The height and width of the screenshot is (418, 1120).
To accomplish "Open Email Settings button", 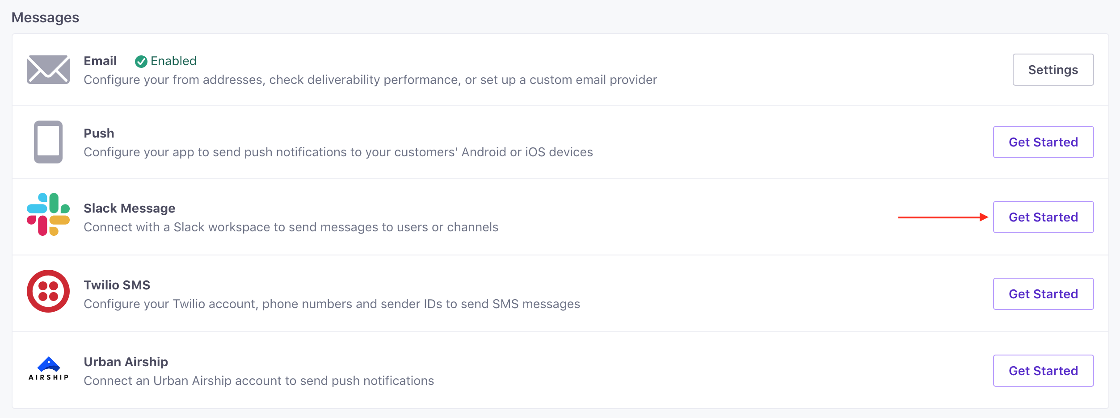I will (x=1053, y=70).
